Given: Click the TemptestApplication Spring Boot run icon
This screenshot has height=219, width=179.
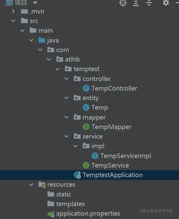Looking at the screenshot, I should 77,175.
